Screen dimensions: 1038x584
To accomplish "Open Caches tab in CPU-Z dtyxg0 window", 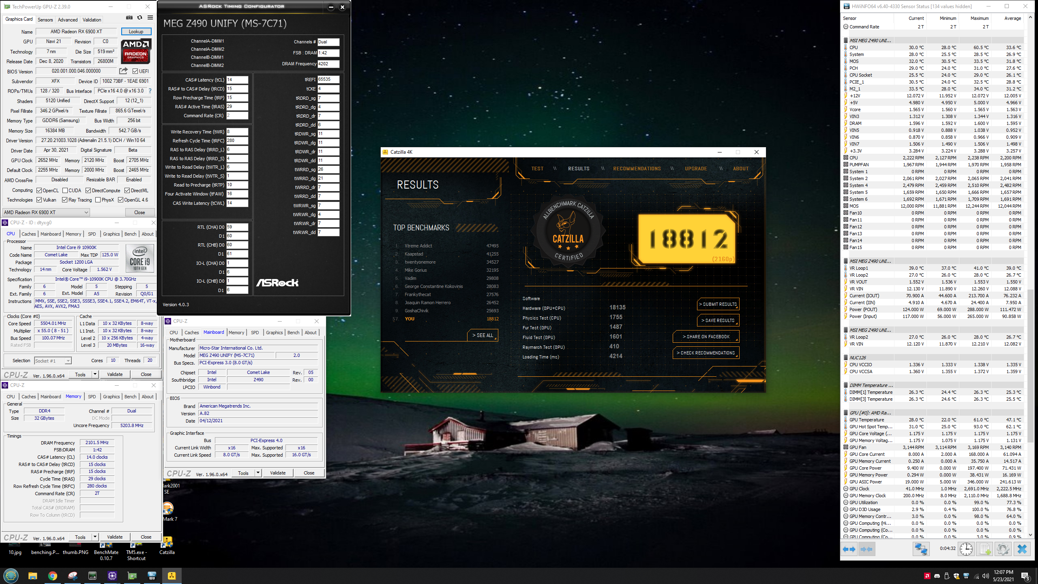I will tap(29, 234).
